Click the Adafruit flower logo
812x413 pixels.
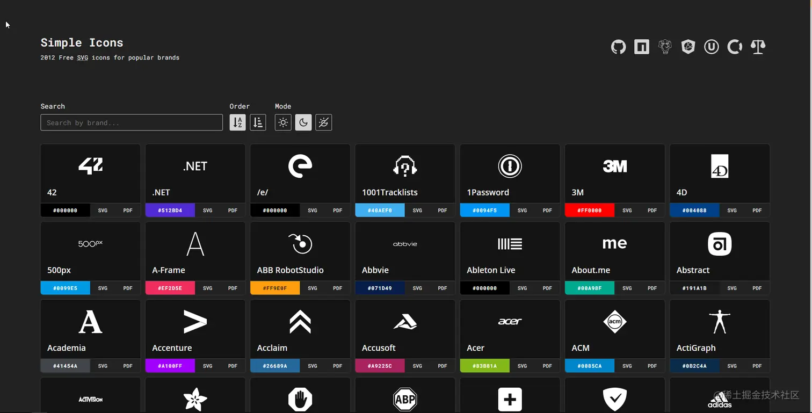(x=195, y=400)
